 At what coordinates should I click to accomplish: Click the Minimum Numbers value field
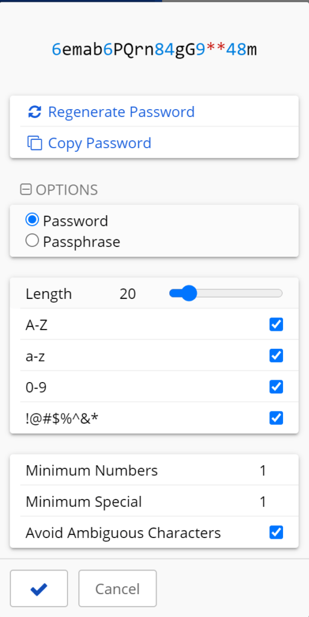click(x=263, y=471)
